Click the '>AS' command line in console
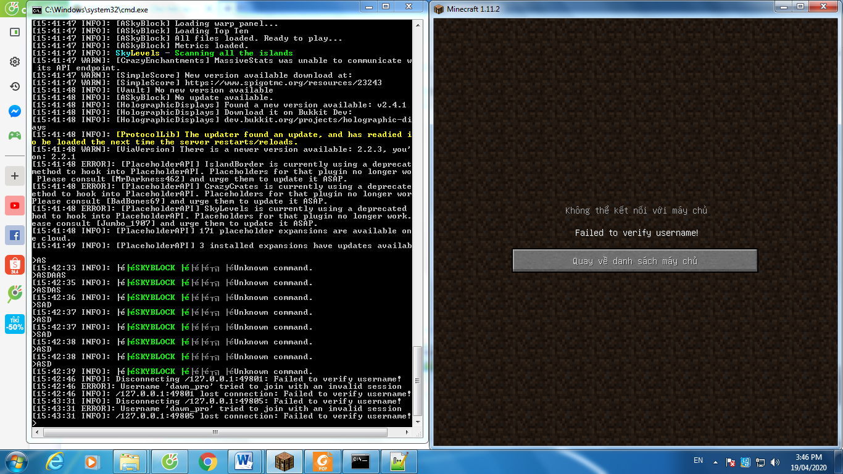843x474 pixels. (x=39, y=260)
